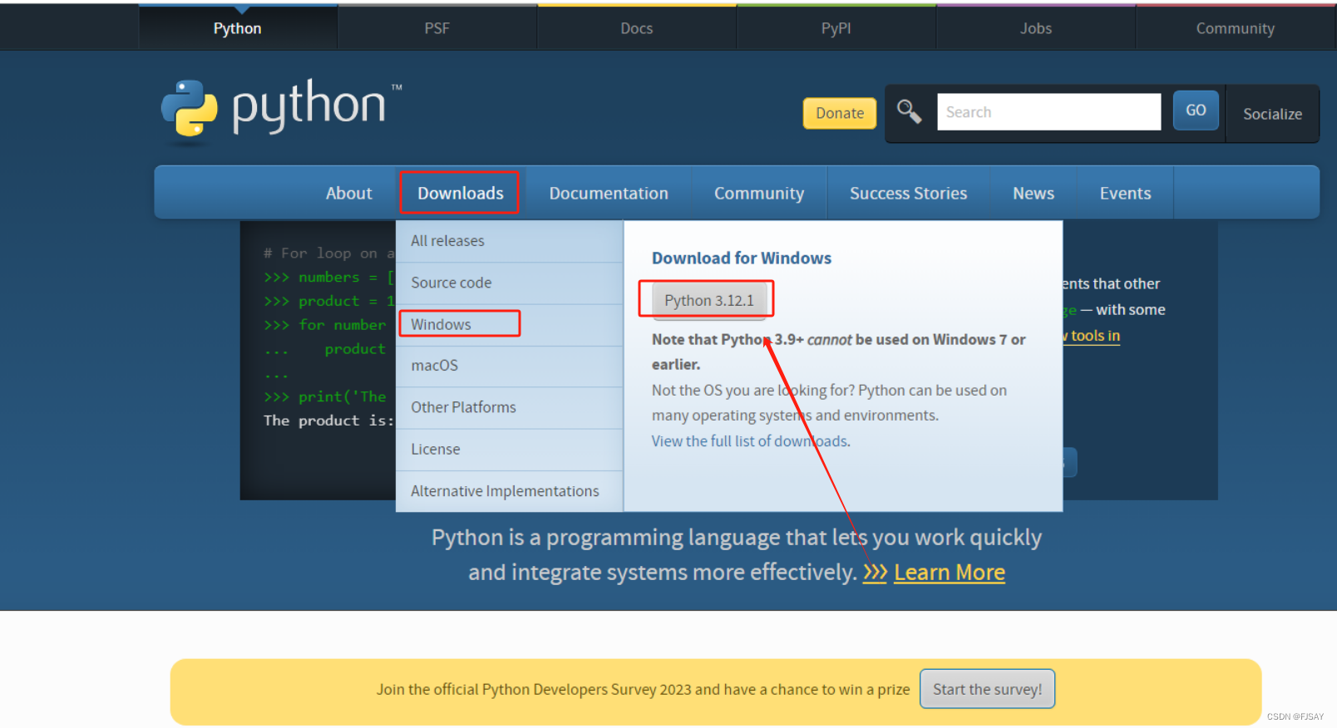1337x728 pixels.
Task: Select Other Platforms in Downloads submenu
Action: pyautogui.click(x=510, y=407)
